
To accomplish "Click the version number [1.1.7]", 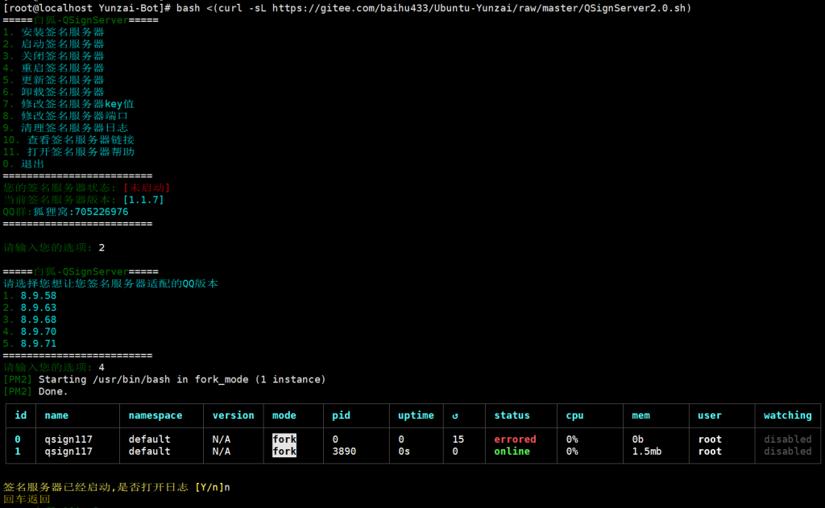I will [x=143, y=200].
